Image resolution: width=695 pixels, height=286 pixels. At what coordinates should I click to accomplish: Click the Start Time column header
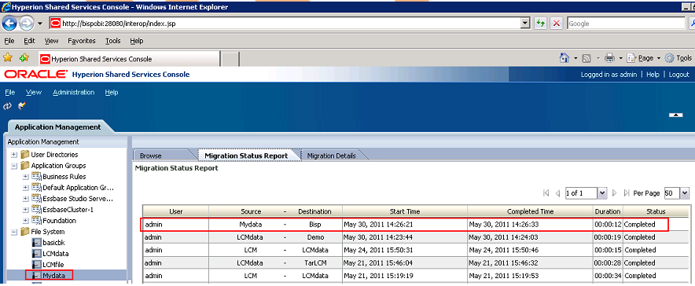coord(405,211)
